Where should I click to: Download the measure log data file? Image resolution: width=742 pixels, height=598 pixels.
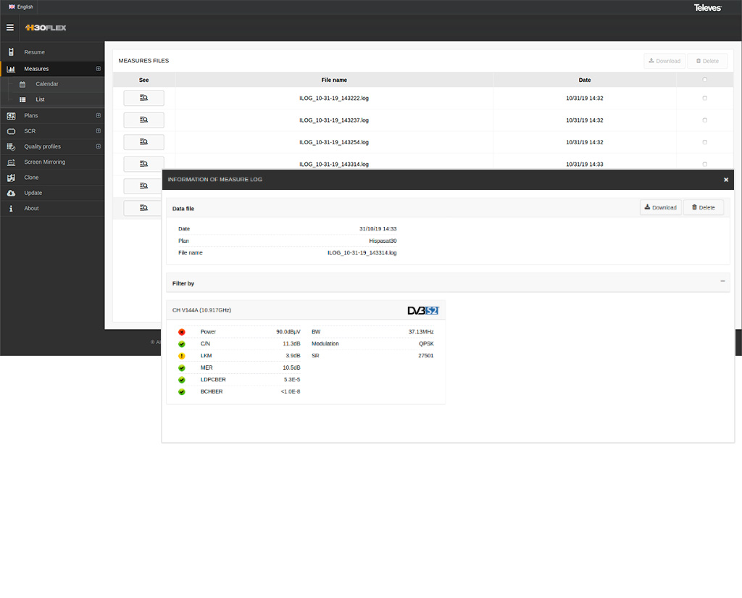[660, 208]
